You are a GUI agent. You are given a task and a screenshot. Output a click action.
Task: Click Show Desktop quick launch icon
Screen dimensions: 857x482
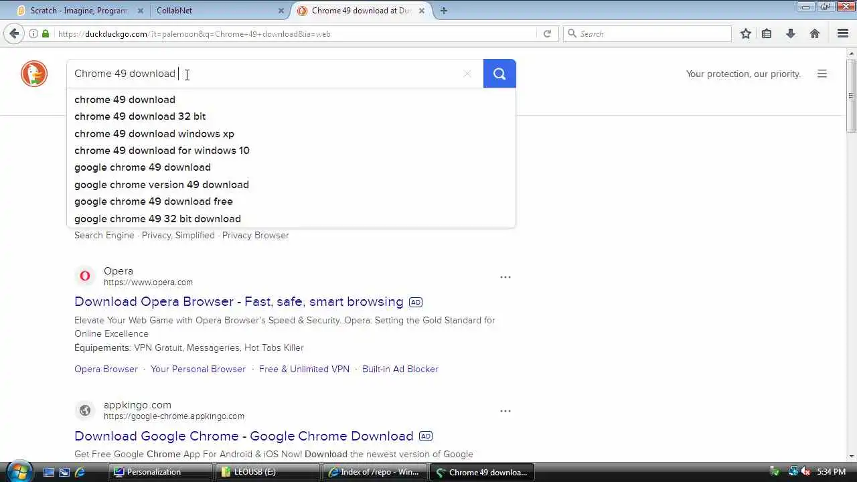coord(49,472)
